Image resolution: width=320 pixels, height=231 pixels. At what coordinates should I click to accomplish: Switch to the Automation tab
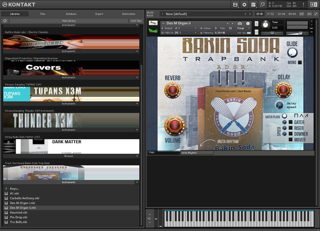pyautogui.click(x=129, y=14)
